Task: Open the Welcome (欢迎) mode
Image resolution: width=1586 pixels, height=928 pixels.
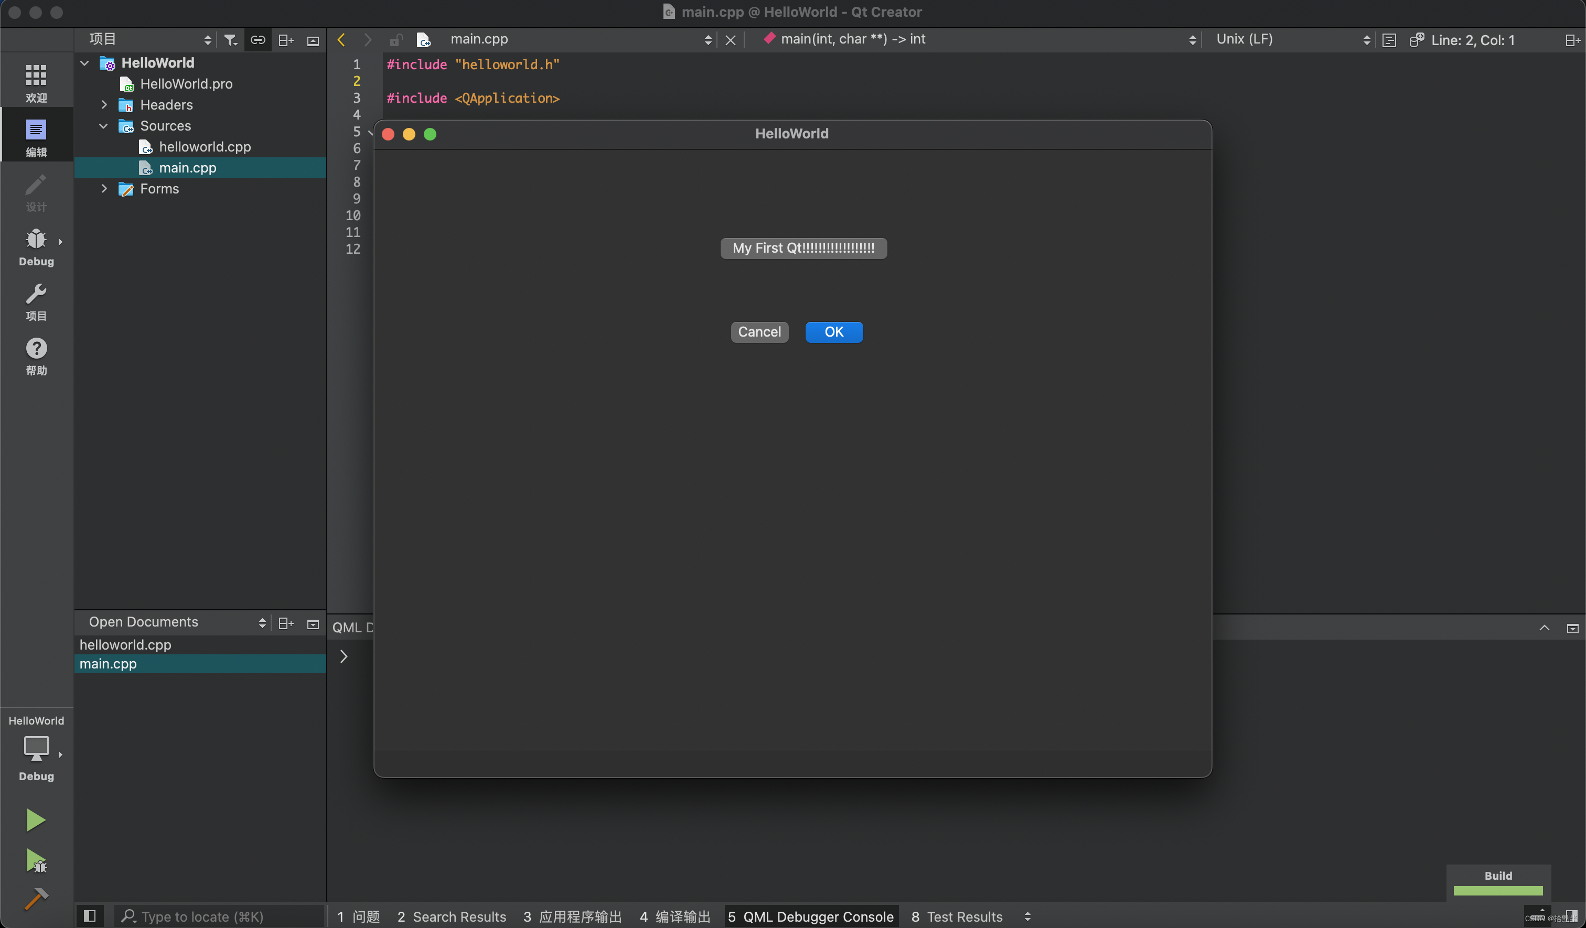Action: click(x=36, y=82)
